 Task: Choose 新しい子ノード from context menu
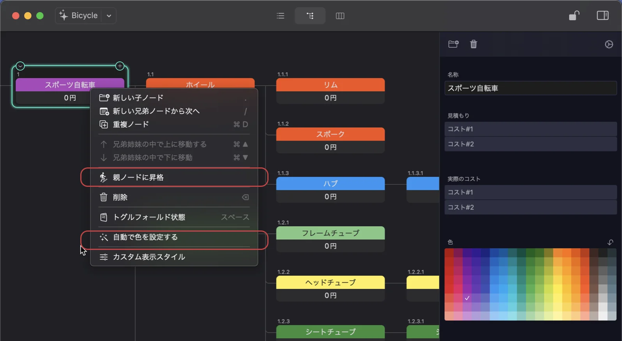(x=174, y=98)
